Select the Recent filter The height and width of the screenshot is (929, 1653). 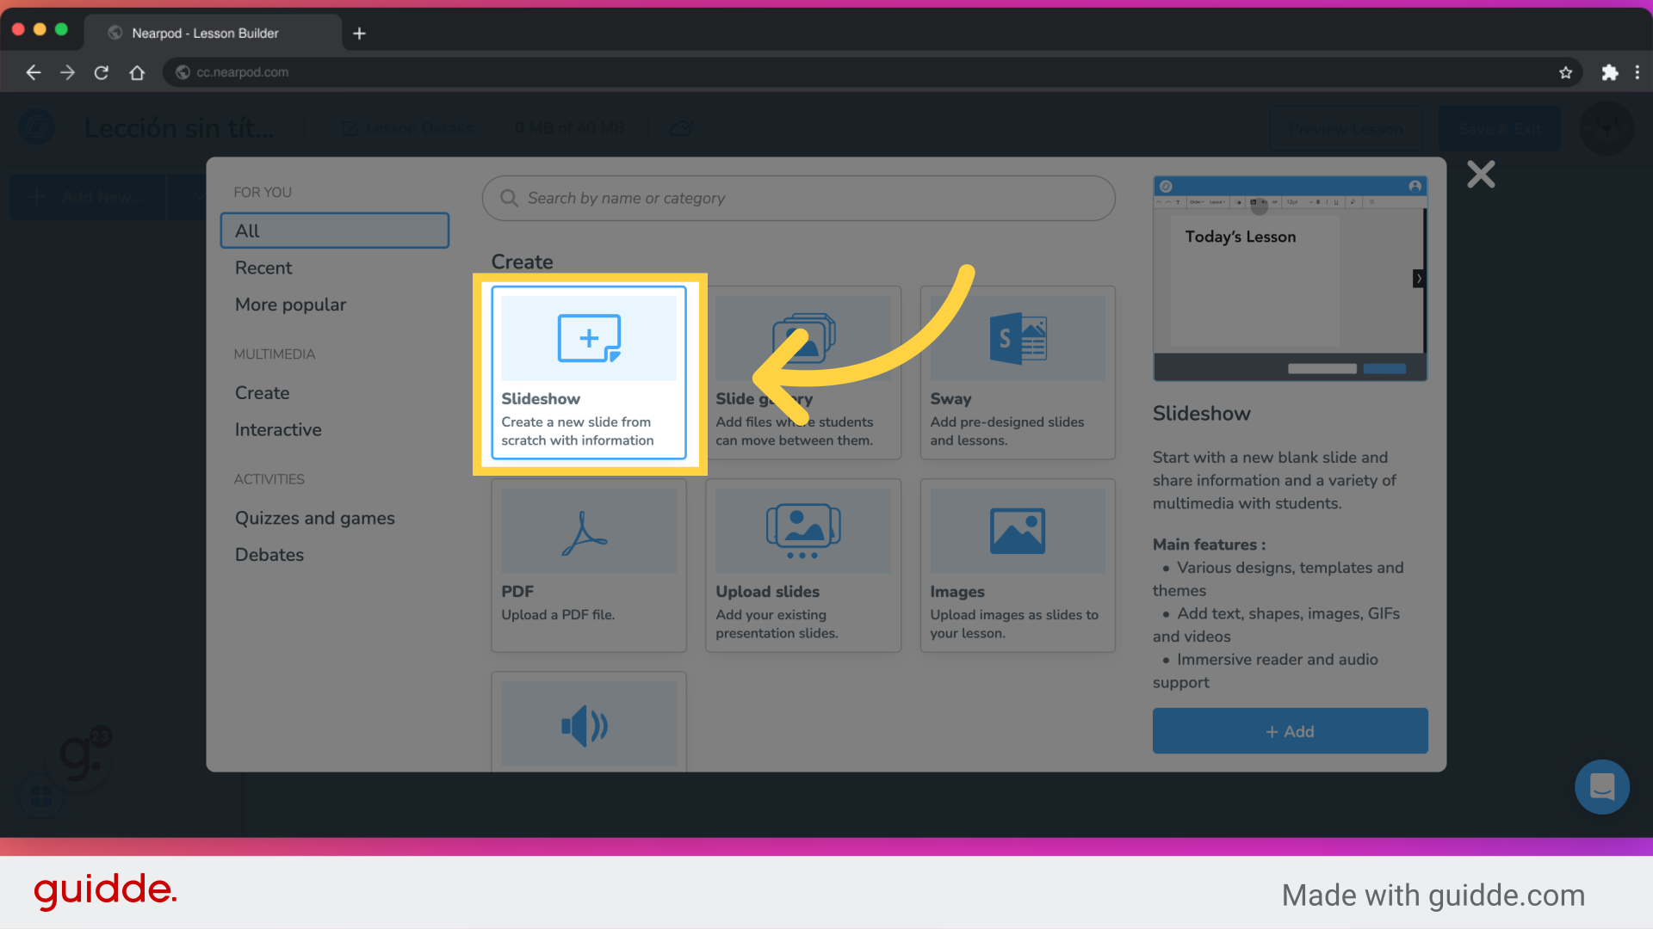(x=263, y=268)
